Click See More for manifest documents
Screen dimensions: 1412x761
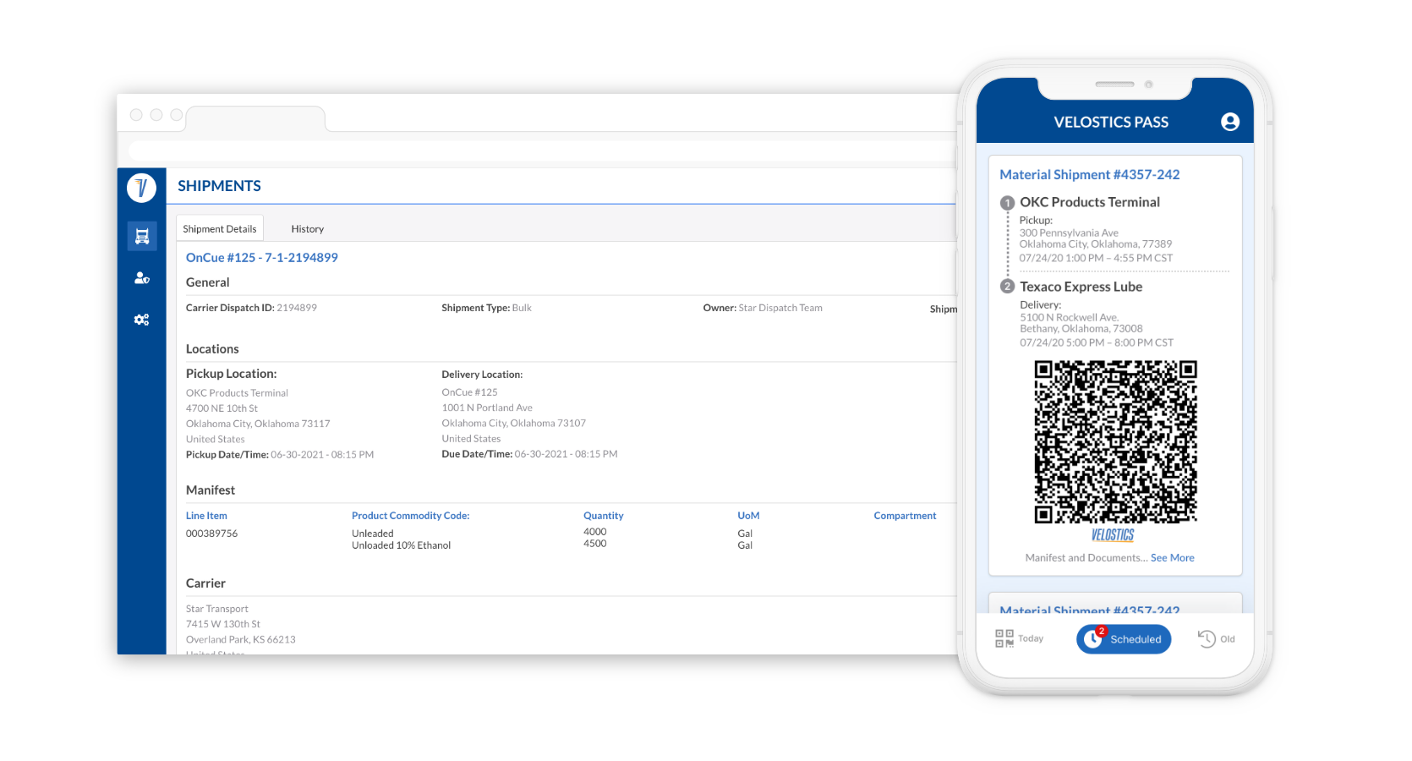[x=1173, y=558]
